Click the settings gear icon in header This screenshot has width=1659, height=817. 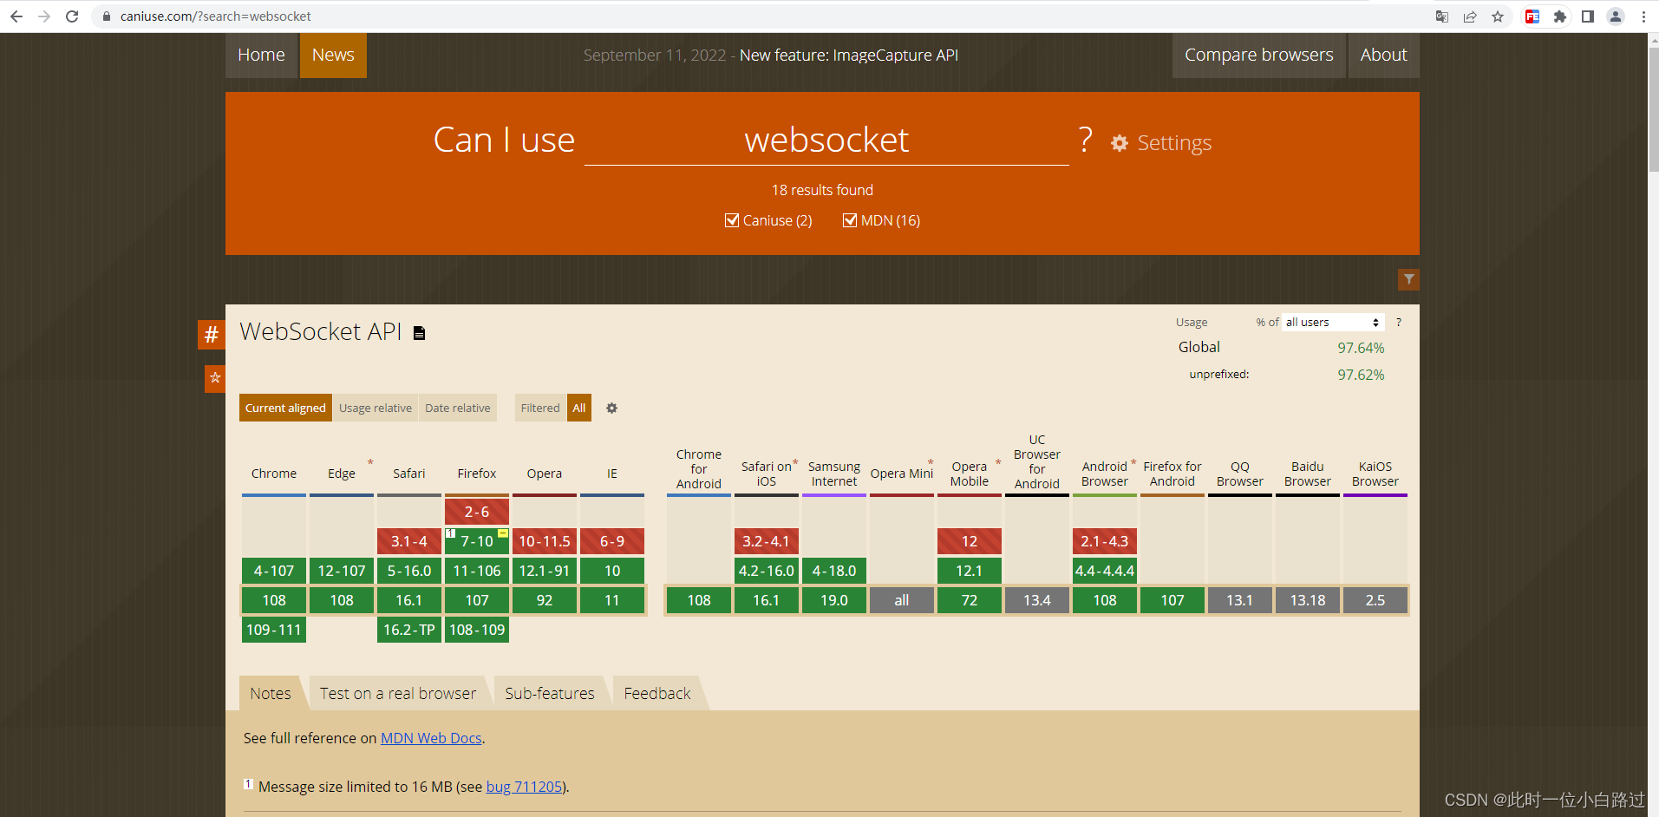point(1120,143)
